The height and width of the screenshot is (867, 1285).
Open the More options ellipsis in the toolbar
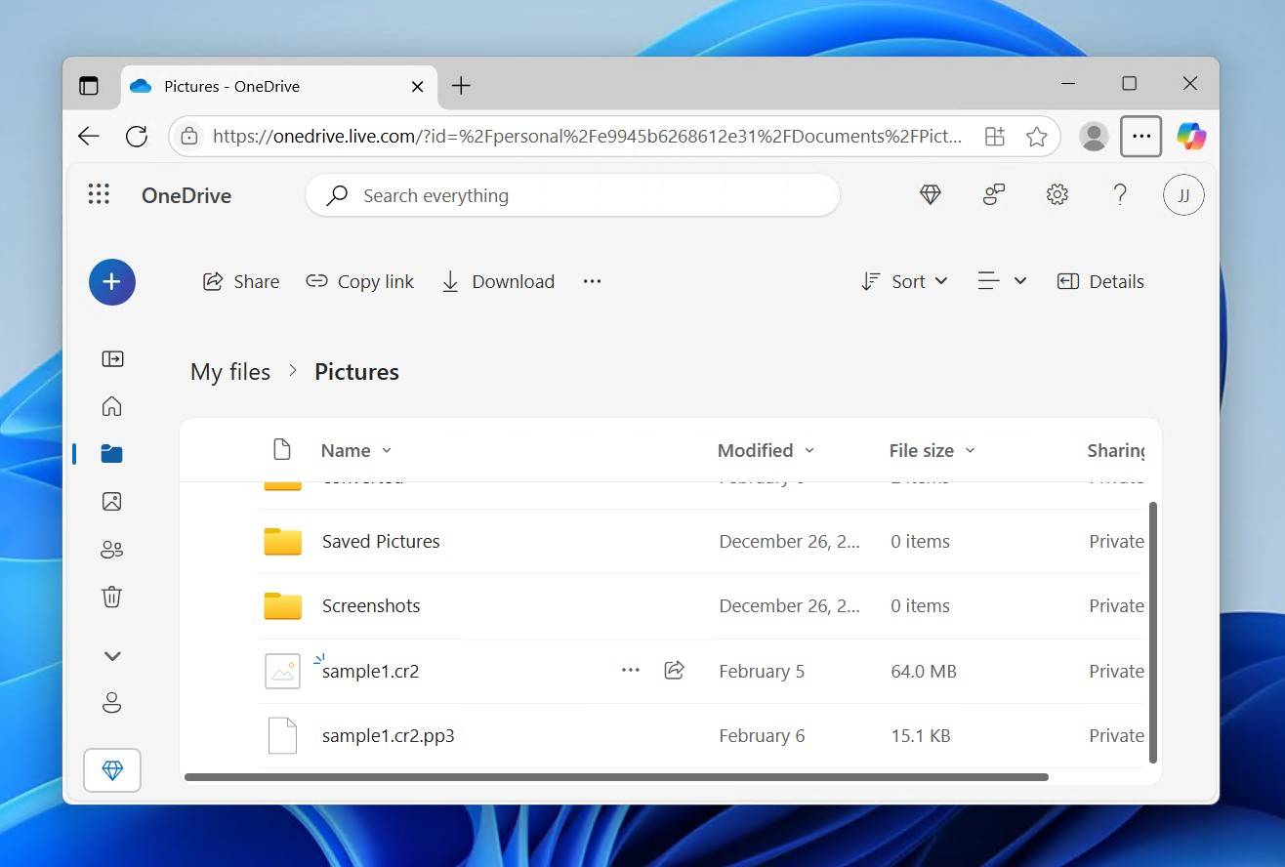click(592, 281)
